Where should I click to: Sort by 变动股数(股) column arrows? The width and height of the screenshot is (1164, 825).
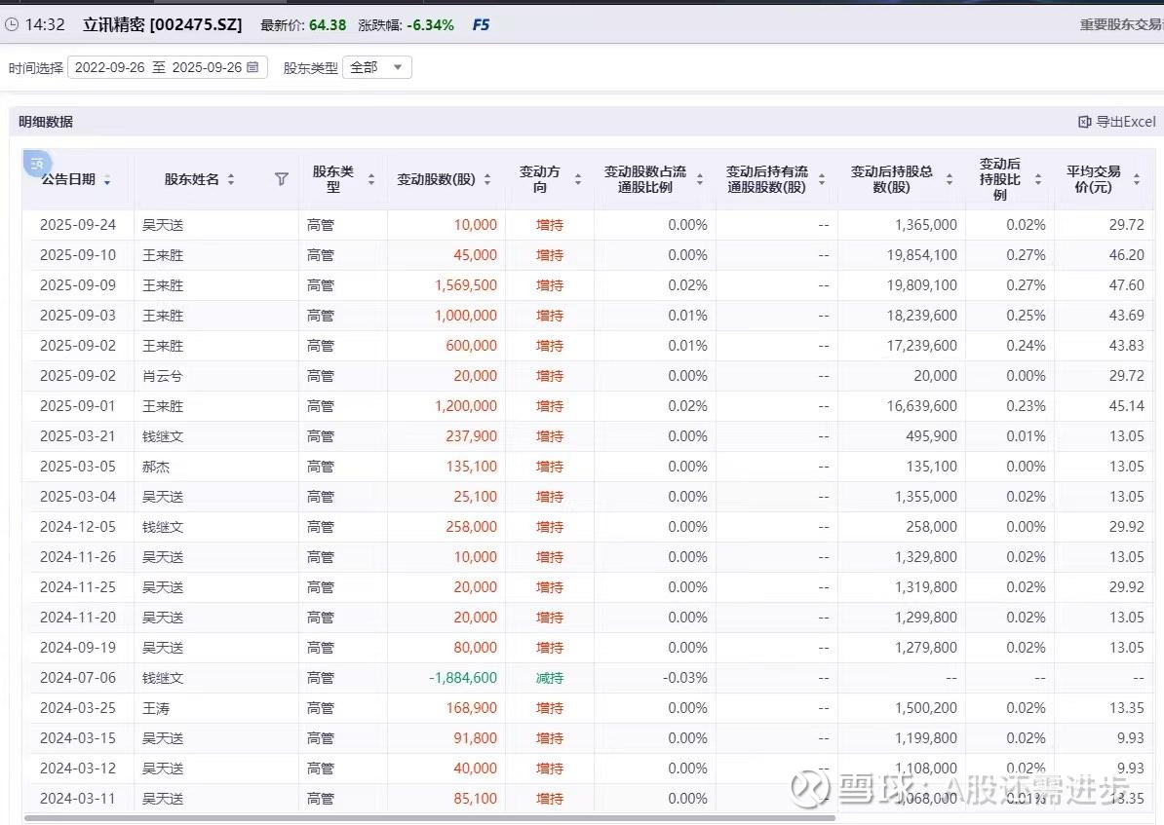click(487, 180)
